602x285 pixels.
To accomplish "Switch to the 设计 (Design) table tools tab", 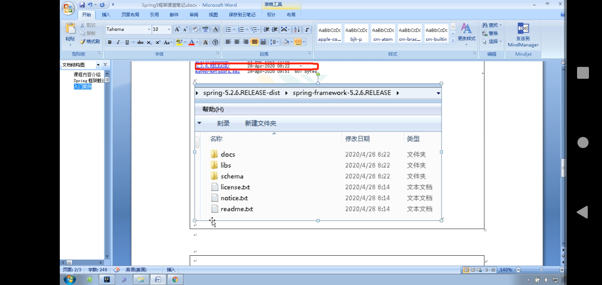I will point(271,15).
